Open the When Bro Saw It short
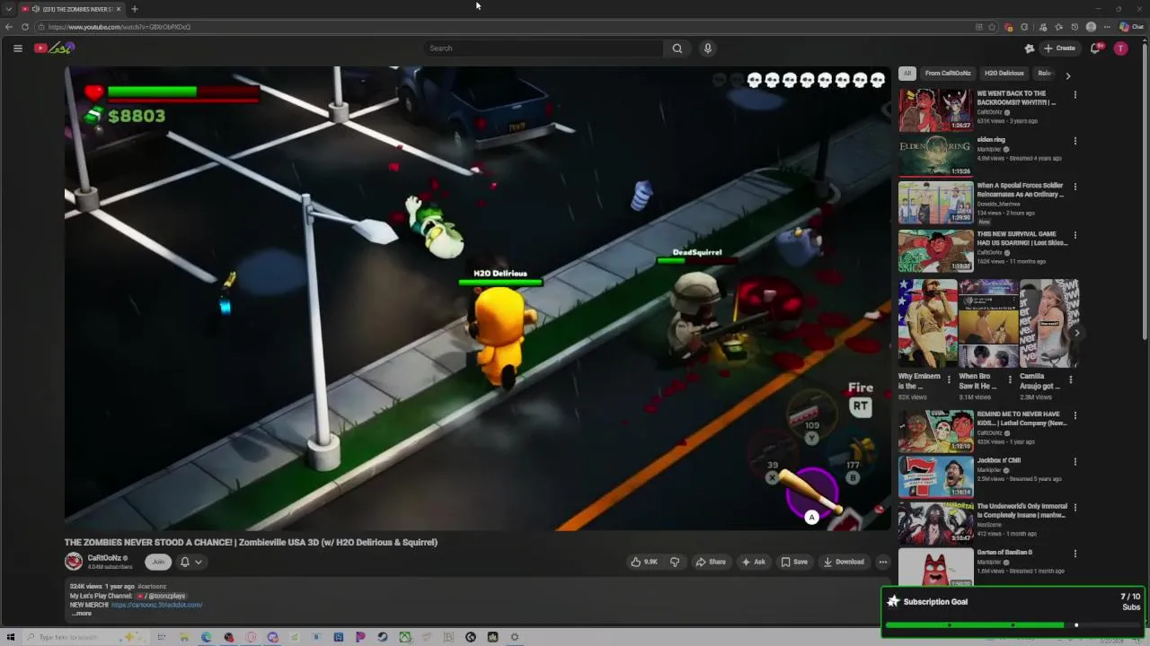This screenshot has width=1150, height=646. 986,323
